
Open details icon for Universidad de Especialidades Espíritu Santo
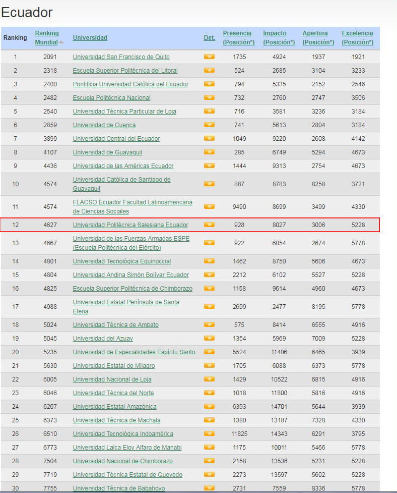[209, 352]
